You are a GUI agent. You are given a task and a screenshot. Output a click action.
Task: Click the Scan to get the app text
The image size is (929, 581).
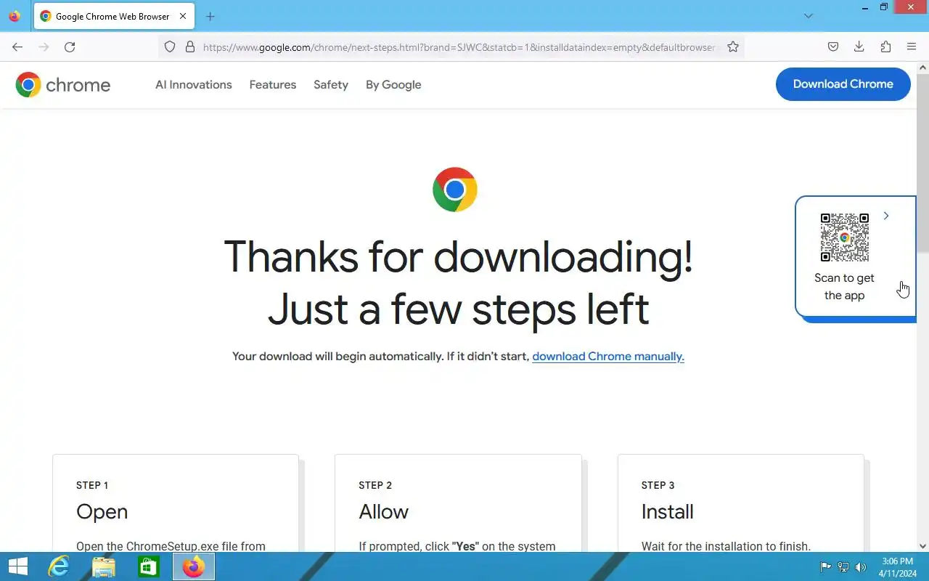[x=844, y=287]
